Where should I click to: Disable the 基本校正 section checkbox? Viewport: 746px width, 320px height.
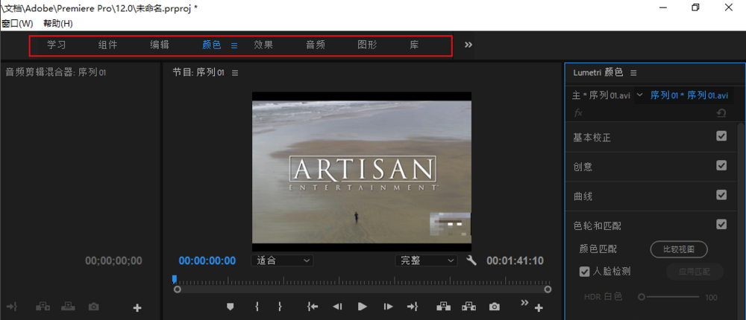tap(721, 136)
